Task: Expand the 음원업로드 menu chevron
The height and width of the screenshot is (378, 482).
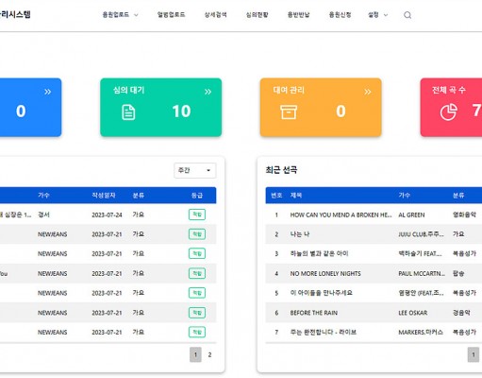Action: coord(136,15)
